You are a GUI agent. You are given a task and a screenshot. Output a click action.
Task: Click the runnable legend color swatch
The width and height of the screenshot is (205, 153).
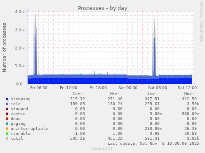pos(7,134)
